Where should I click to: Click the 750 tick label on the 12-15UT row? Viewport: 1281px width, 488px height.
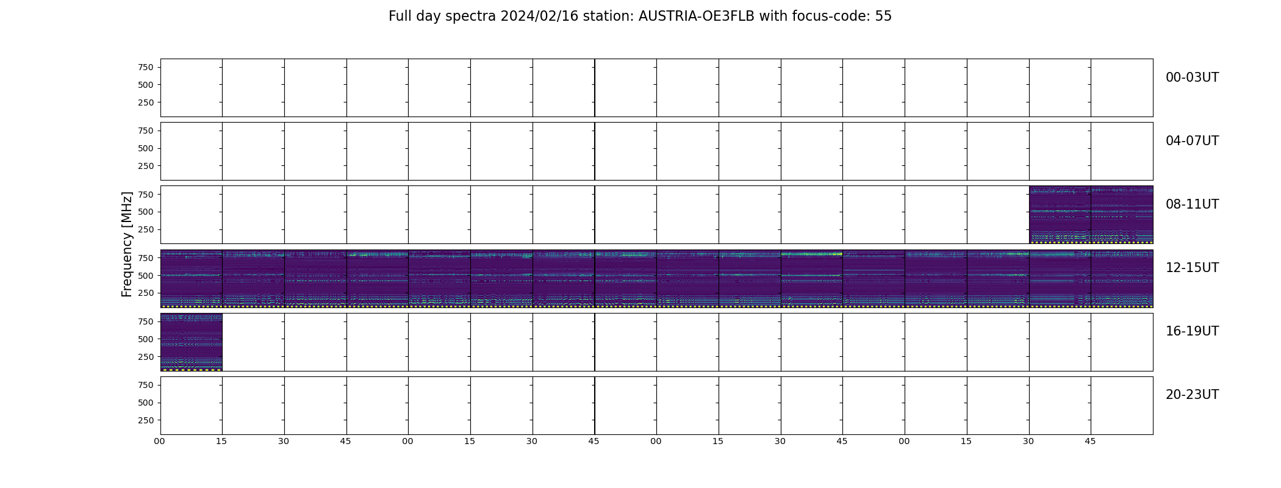146,258
